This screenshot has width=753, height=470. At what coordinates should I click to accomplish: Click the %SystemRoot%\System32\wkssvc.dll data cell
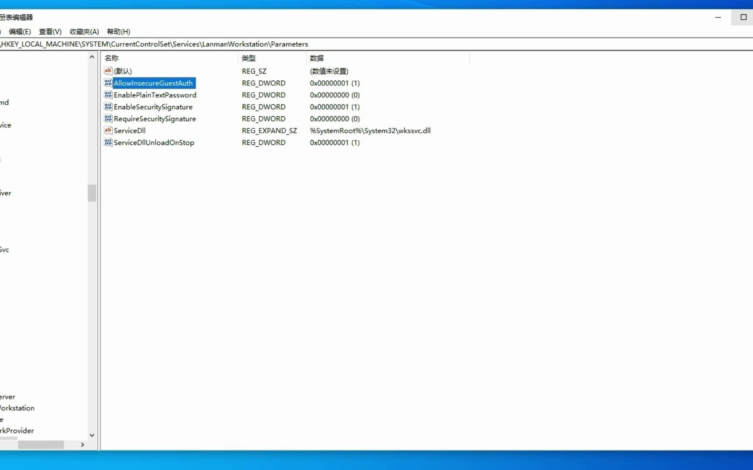370,131
